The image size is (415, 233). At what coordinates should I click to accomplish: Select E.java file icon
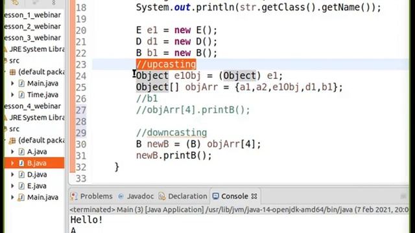coord(21,186)
